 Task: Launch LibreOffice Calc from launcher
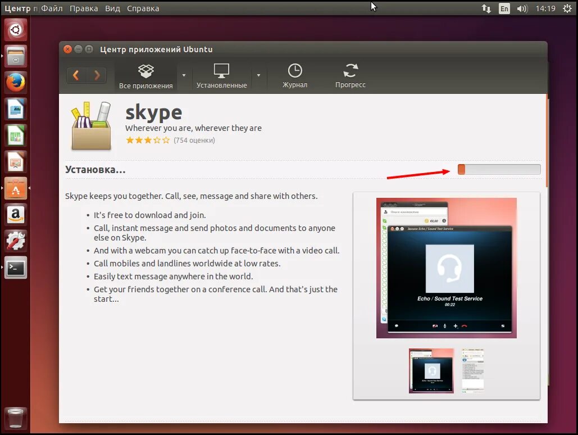[x=16, y=135]
